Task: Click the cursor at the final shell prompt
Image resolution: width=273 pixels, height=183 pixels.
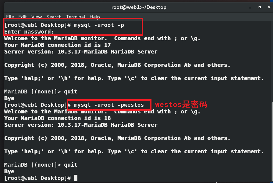Action: click(x=76, y=178)
